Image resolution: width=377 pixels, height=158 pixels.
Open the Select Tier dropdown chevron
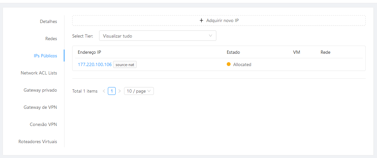pyautogui.click(x=211, y=36)
